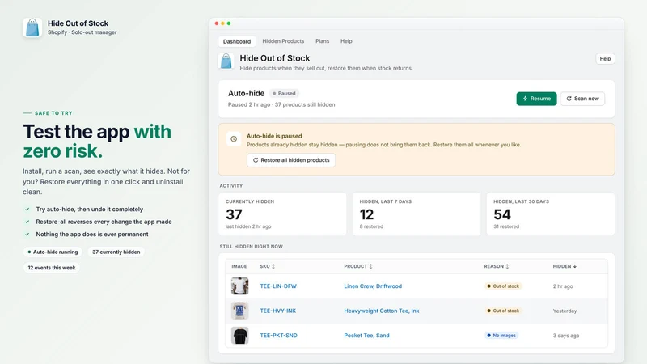The height and width of the screenshot is (364, 647).
Task: Open the Plans tab
Action: [322, 41]
